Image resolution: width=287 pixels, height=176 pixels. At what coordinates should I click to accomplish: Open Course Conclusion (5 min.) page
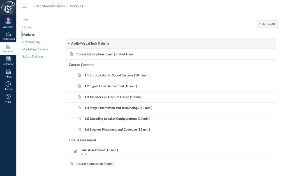click(x=95, y=164)
